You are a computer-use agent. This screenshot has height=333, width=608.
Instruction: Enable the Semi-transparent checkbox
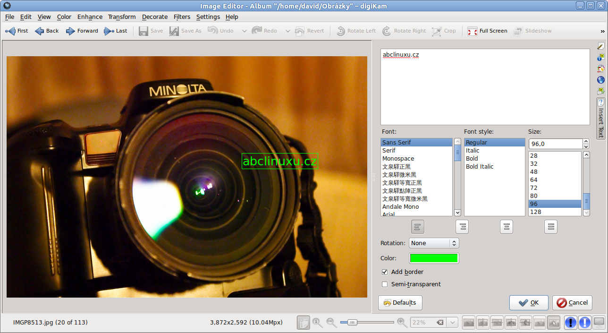pyautogui.click(x=385, y=284)
